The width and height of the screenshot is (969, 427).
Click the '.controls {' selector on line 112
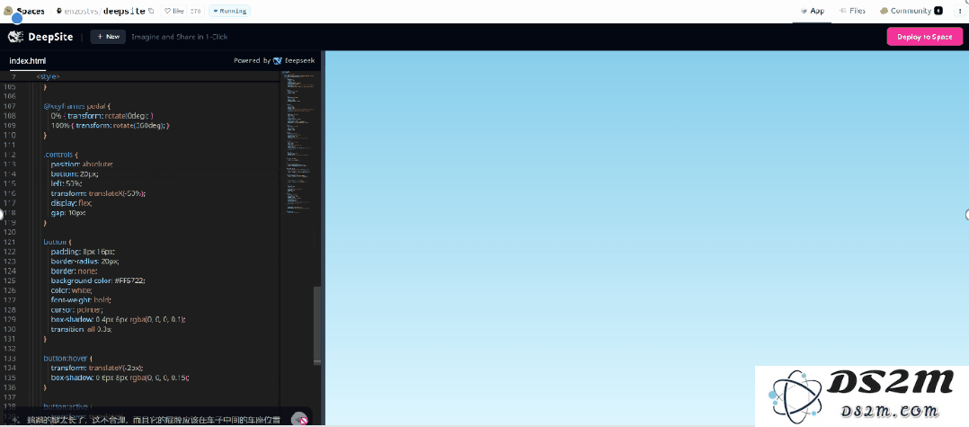click(x=60, y=155)
